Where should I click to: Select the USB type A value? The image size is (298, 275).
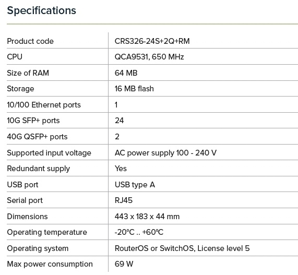click(135, 185)
